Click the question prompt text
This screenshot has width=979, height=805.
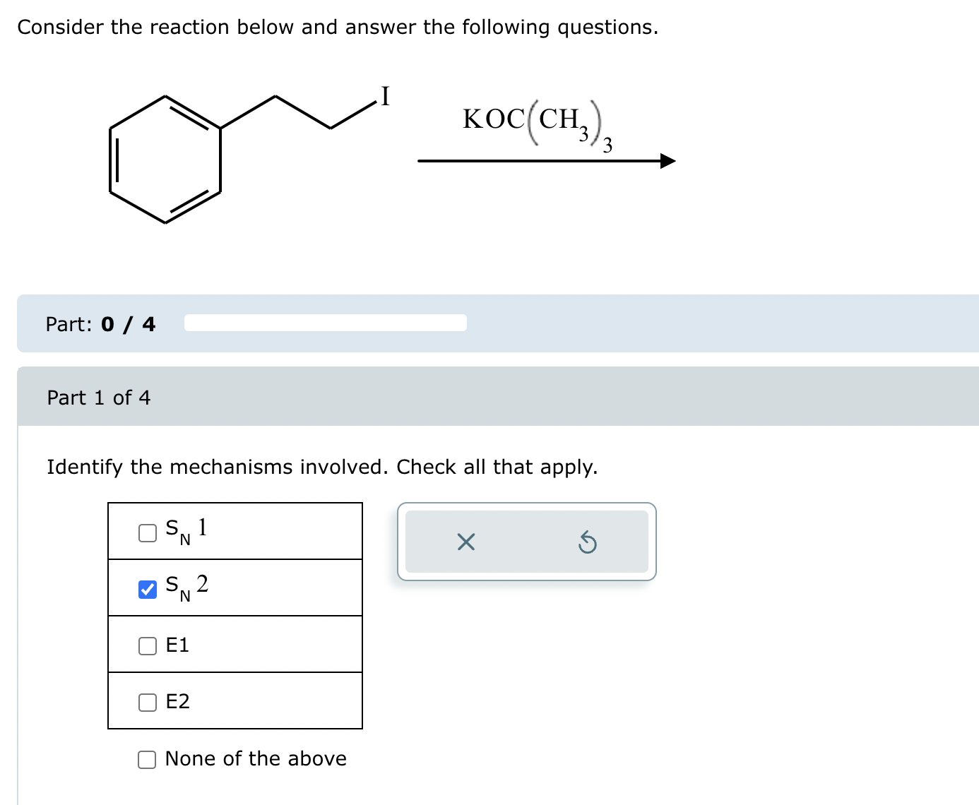pos(322,467)
